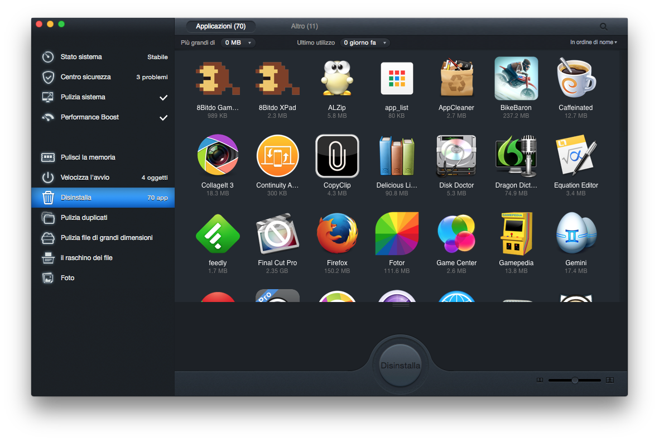Image resolution: width=659 pixels, height=441 pixels.
Task: Click small thumbnail size icon near slider
Action: (x=540, y=380)
